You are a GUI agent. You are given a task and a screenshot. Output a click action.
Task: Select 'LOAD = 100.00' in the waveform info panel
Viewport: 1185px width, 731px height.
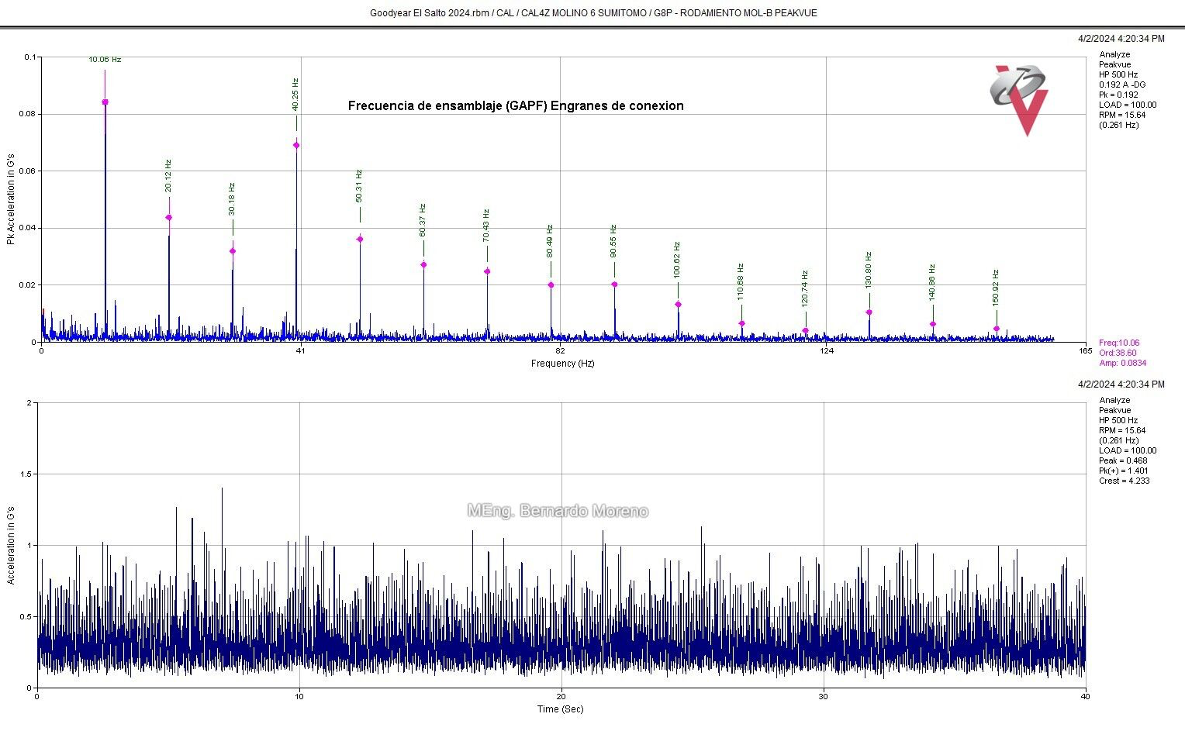[x=1128, y=450]
